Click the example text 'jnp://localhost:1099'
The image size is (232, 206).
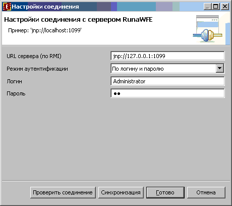point(56,30)
